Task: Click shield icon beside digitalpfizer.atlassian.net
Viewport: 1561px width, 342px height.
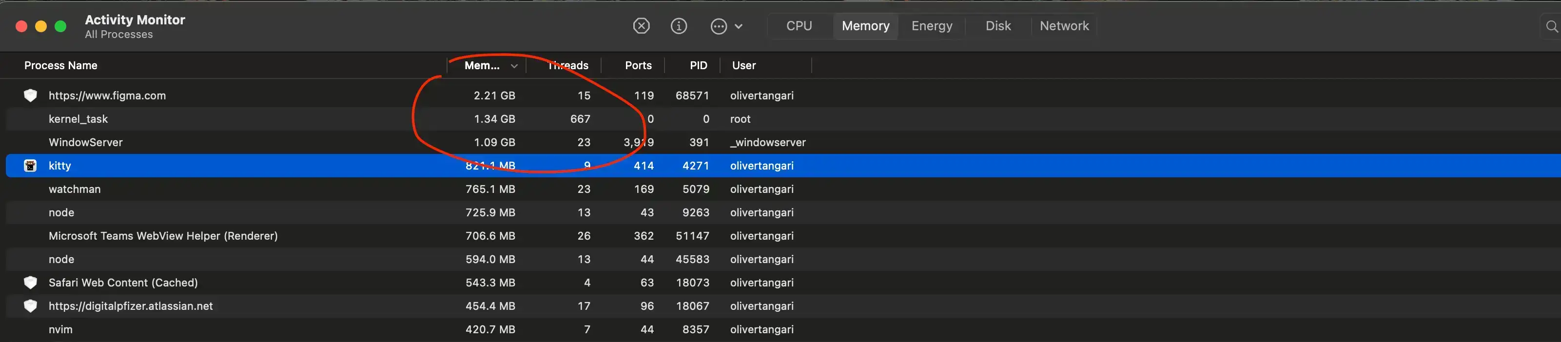Action: point(30,306)
